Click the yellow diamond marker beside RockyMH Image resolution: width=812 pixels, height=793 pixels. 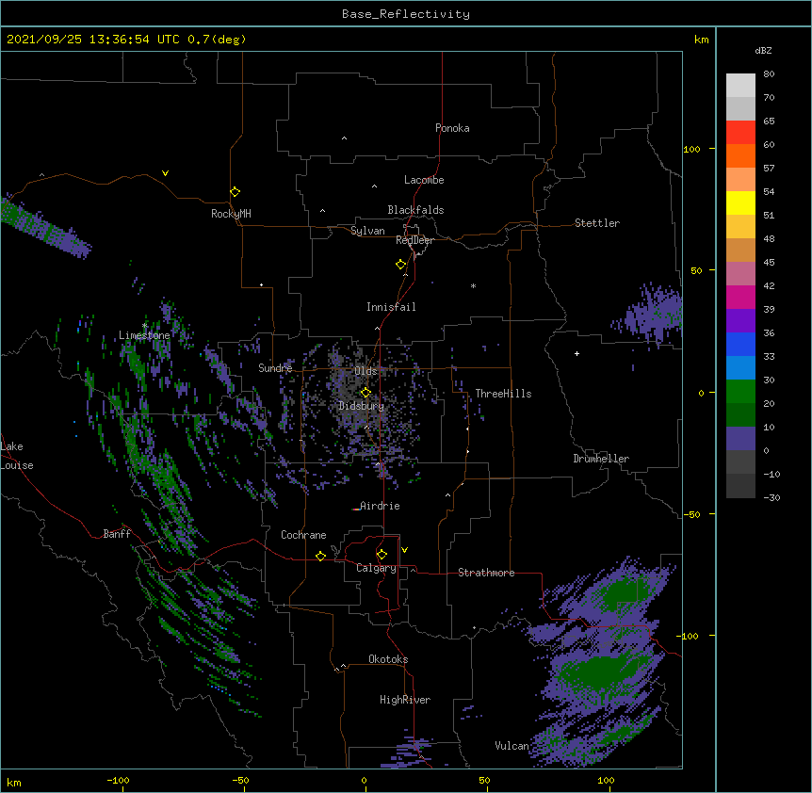(x=235, y=192)
